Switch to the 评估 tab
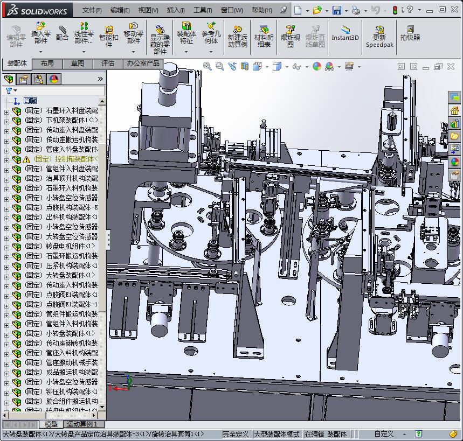463x441 pixels. [x=108, y=64]
